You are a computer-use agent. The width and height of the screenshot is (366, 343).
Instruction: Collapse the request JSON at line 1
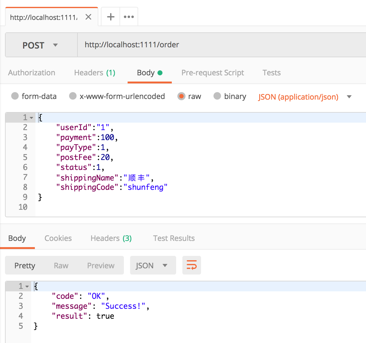click(x=31, y=117)
